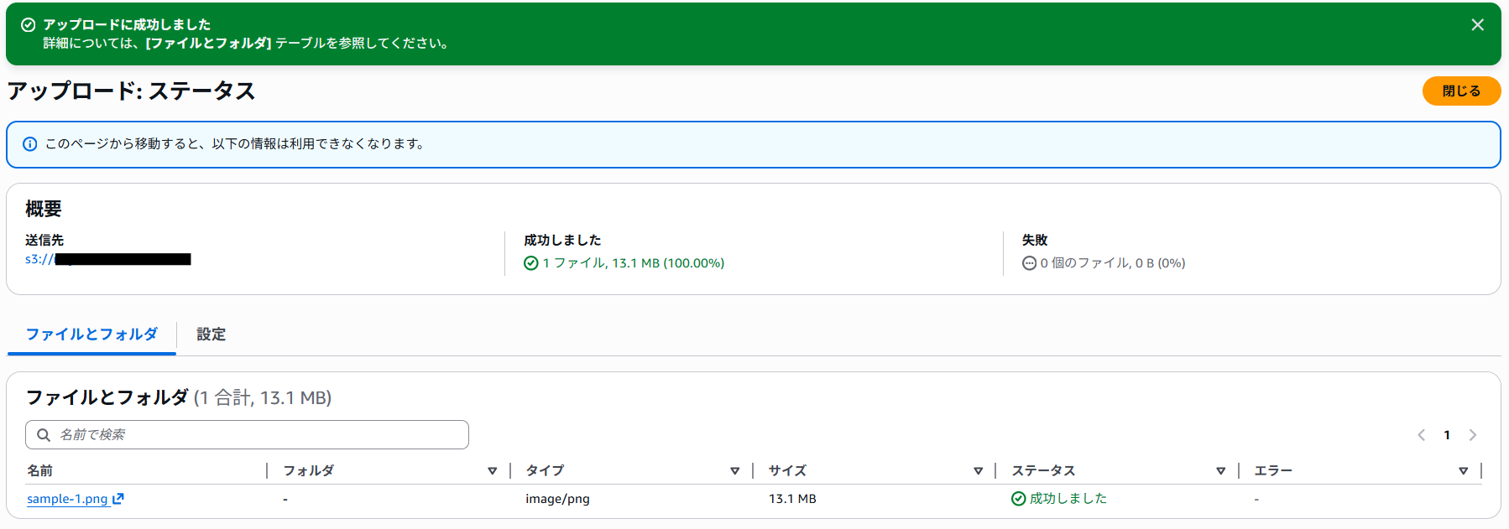Click the フォルダ column header label
This screenshot has width=1509, height=529.
coord(309,470)
